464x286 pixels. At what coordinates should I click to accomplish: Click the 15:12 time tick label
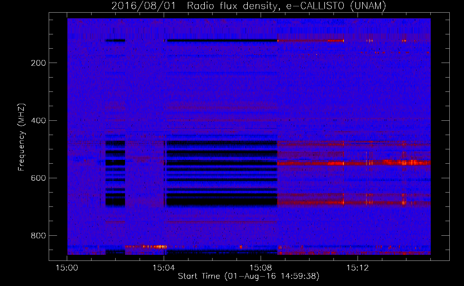[x=357, y=268]
